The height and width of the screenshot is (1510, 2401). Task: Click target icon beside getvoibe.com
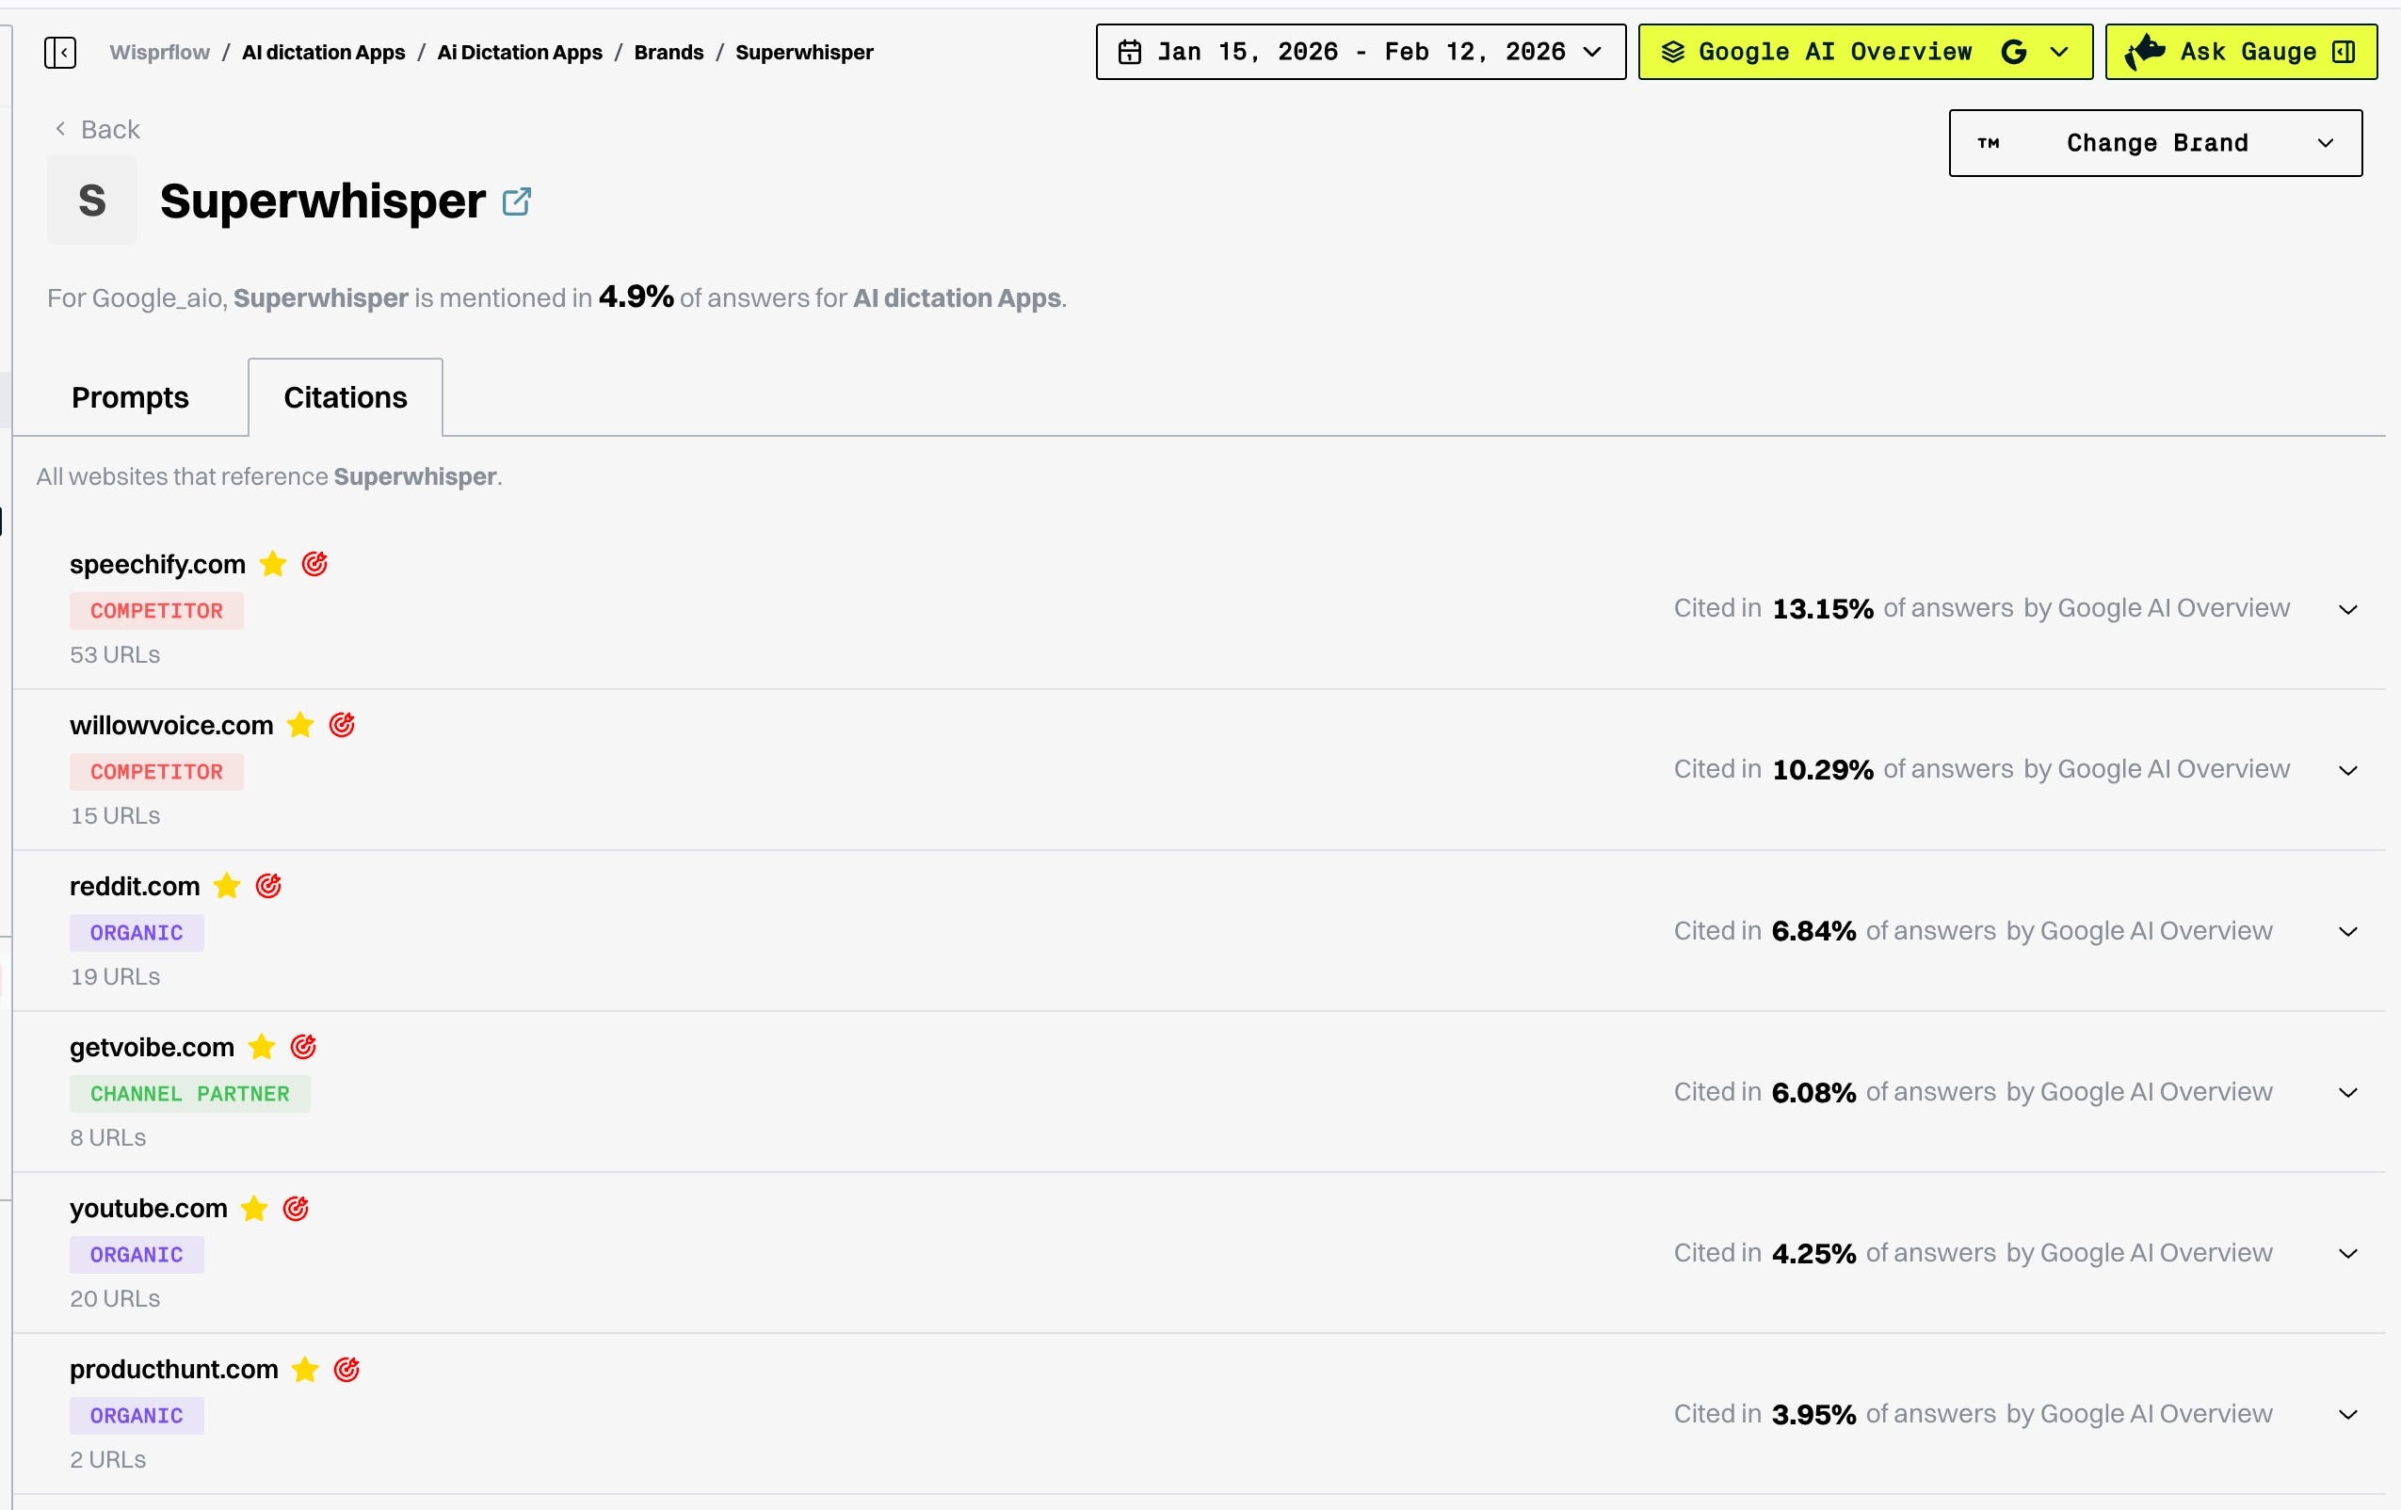[303, 1047]
